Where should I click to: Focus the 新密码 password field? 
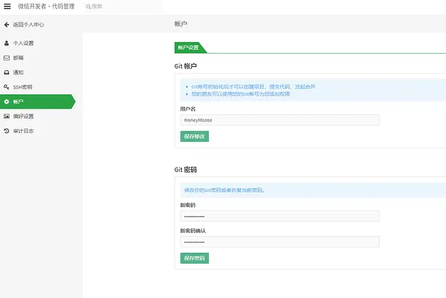(280, 216)
